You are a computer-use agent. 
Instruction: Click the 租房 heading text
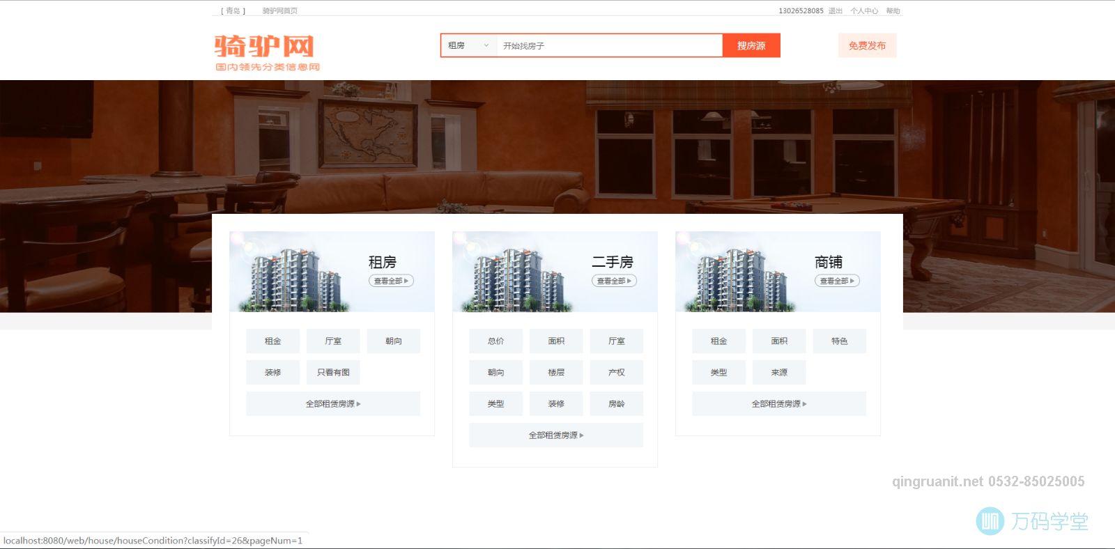click(382, 262)
